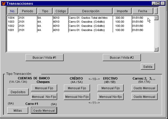The width and height of the screenshot is (168, 119).
Task: Open Buscar / Vista #2
Action: (x=122, y=58)
